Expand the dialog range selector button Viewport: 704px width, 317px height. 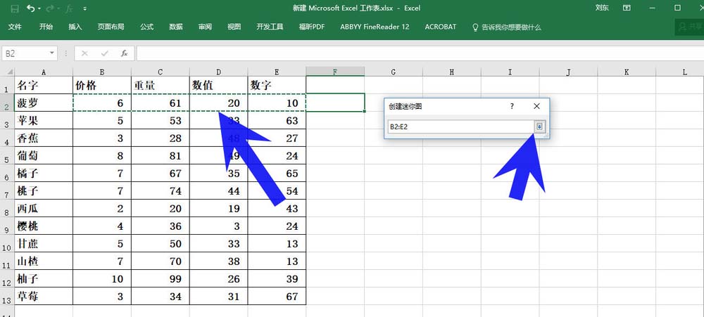539,127
